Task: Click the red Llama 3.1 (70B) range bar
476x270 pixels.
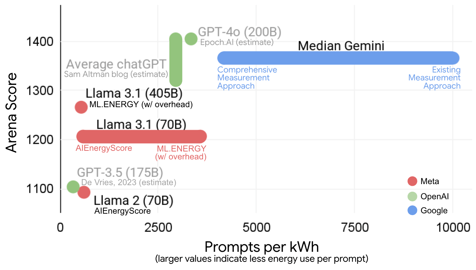Action: 141,136
